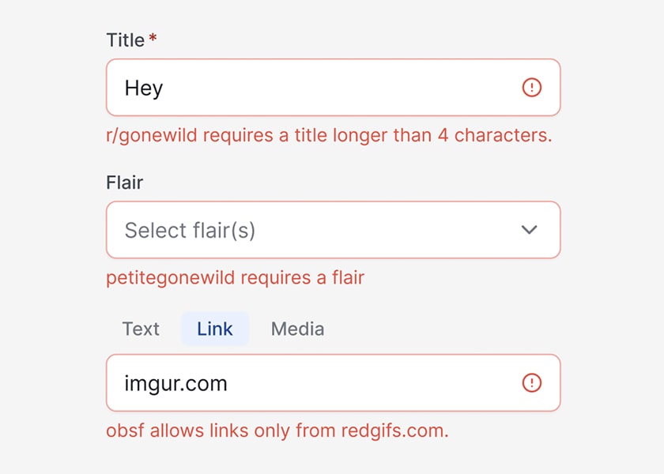The height and width of the screenshot is (474, 664).
Task: Expand the flair chevron arrow
Action: pyautogui.click(x=529, y=230)
